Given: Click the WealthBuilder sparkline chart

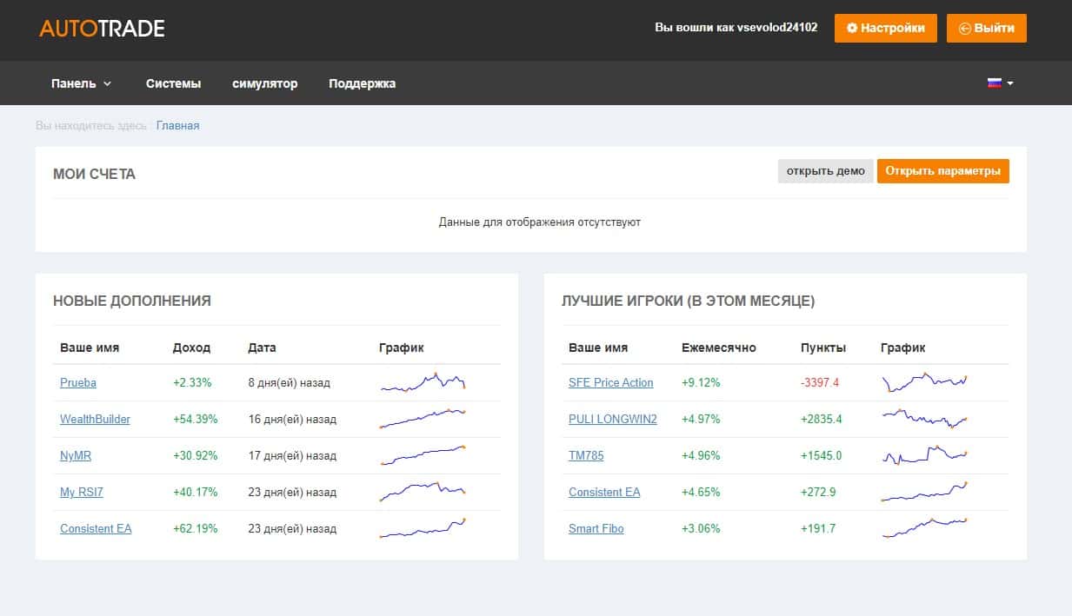Looking at the screenshot, I should click(423, 419).
